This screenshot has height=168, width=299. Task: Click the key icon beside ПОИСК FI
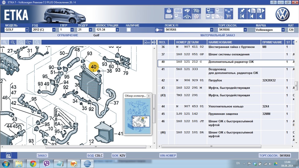coord(159,30)
